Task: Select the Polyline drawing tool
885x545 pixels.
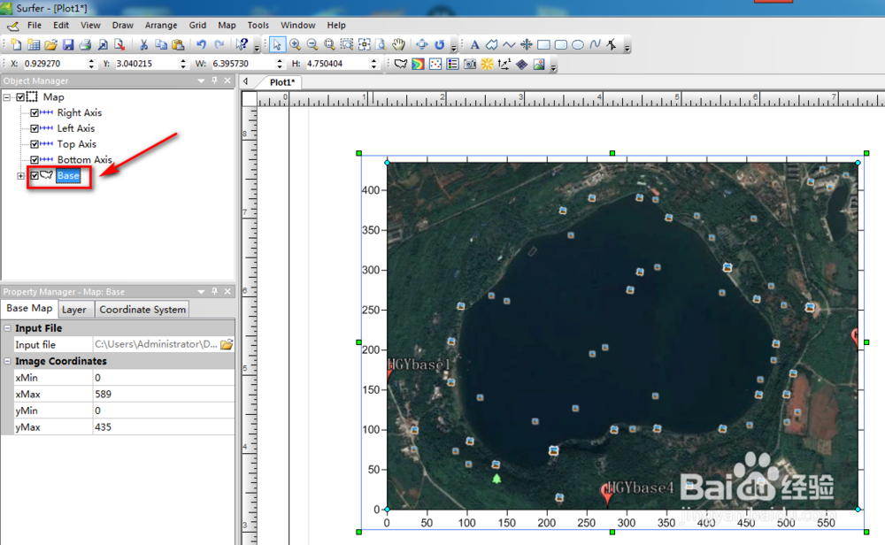Action: [x=509, y=44]
